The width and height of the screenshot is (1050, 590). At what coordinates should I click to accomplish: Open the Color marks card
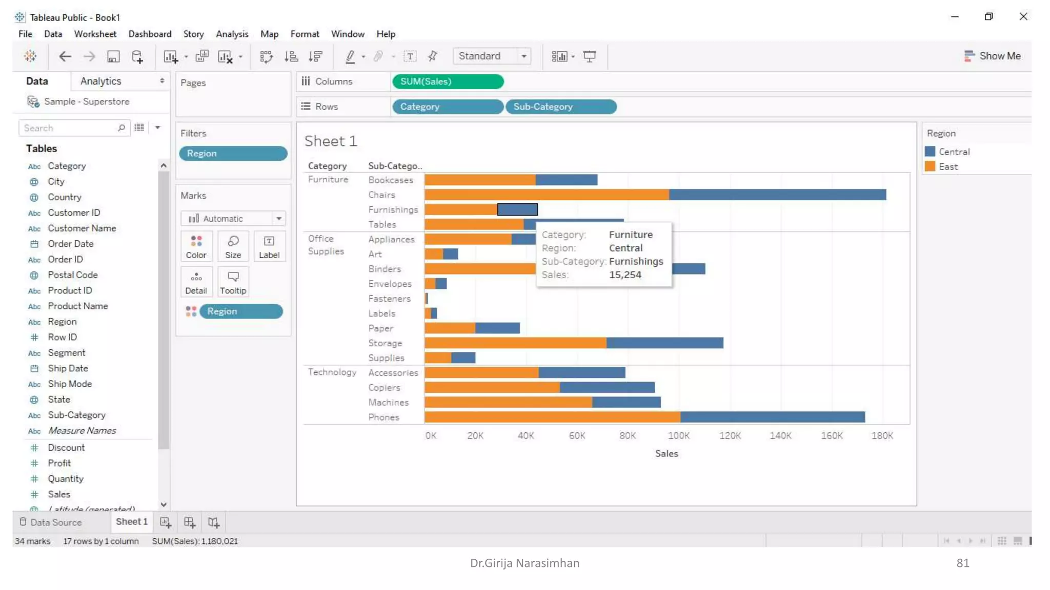[196, 246]
